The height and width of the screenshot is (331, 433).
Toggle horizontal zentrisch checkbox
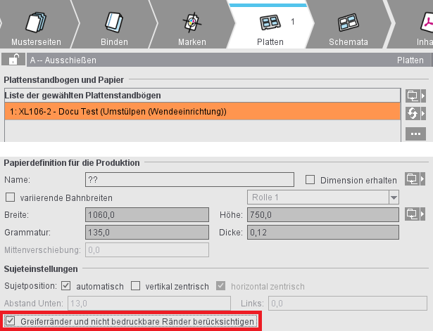[220, 286]
